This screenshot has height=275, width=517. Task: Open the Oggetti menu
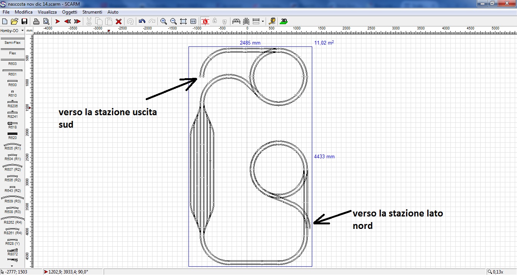(70, 12)
